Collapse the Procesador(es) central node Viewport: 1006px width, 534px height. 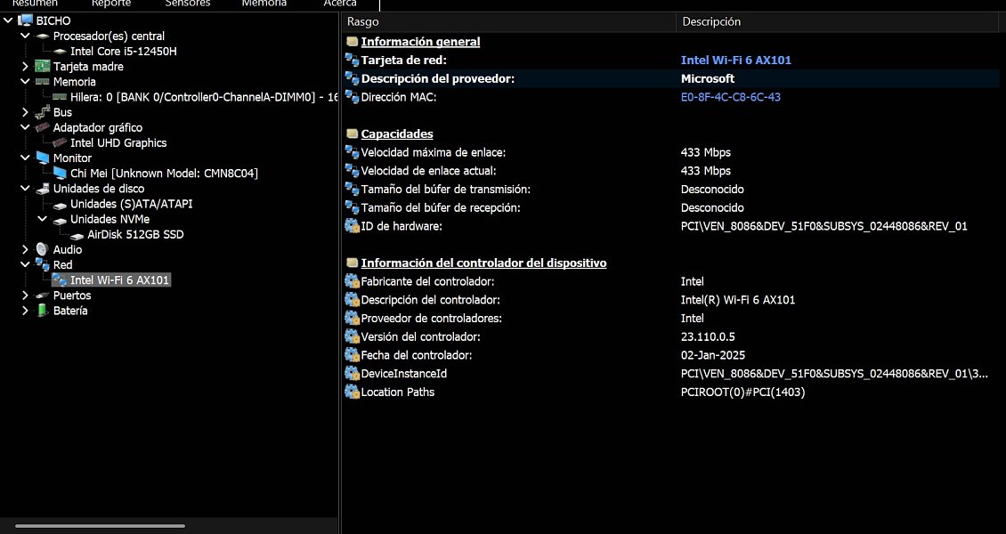tap(25, 36)
